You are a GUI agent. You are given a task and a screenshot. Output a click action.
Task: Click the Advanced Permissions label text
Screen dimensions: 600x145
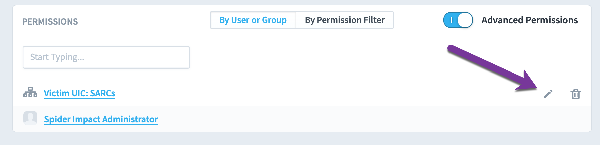click(x=529, y=20)
